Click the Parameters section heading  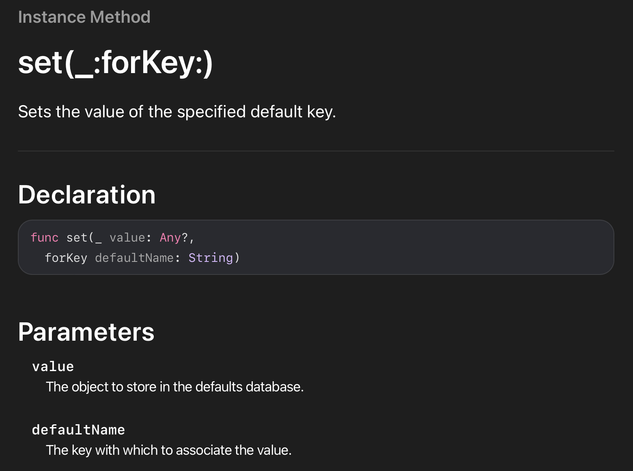pos(86,332)
